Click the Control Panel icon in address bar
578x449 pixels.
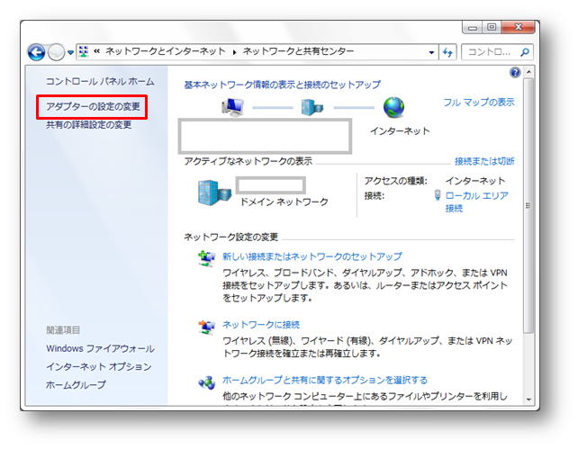84,51
